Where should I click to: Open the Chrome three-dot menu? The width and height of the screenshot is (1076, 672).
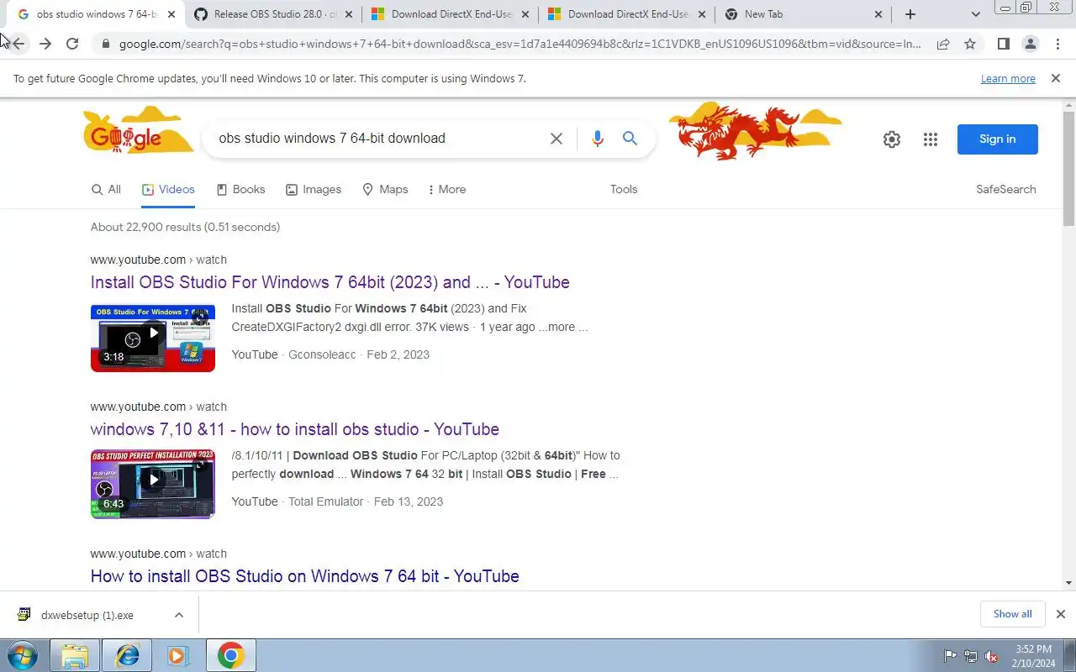tap(1058, 44)
